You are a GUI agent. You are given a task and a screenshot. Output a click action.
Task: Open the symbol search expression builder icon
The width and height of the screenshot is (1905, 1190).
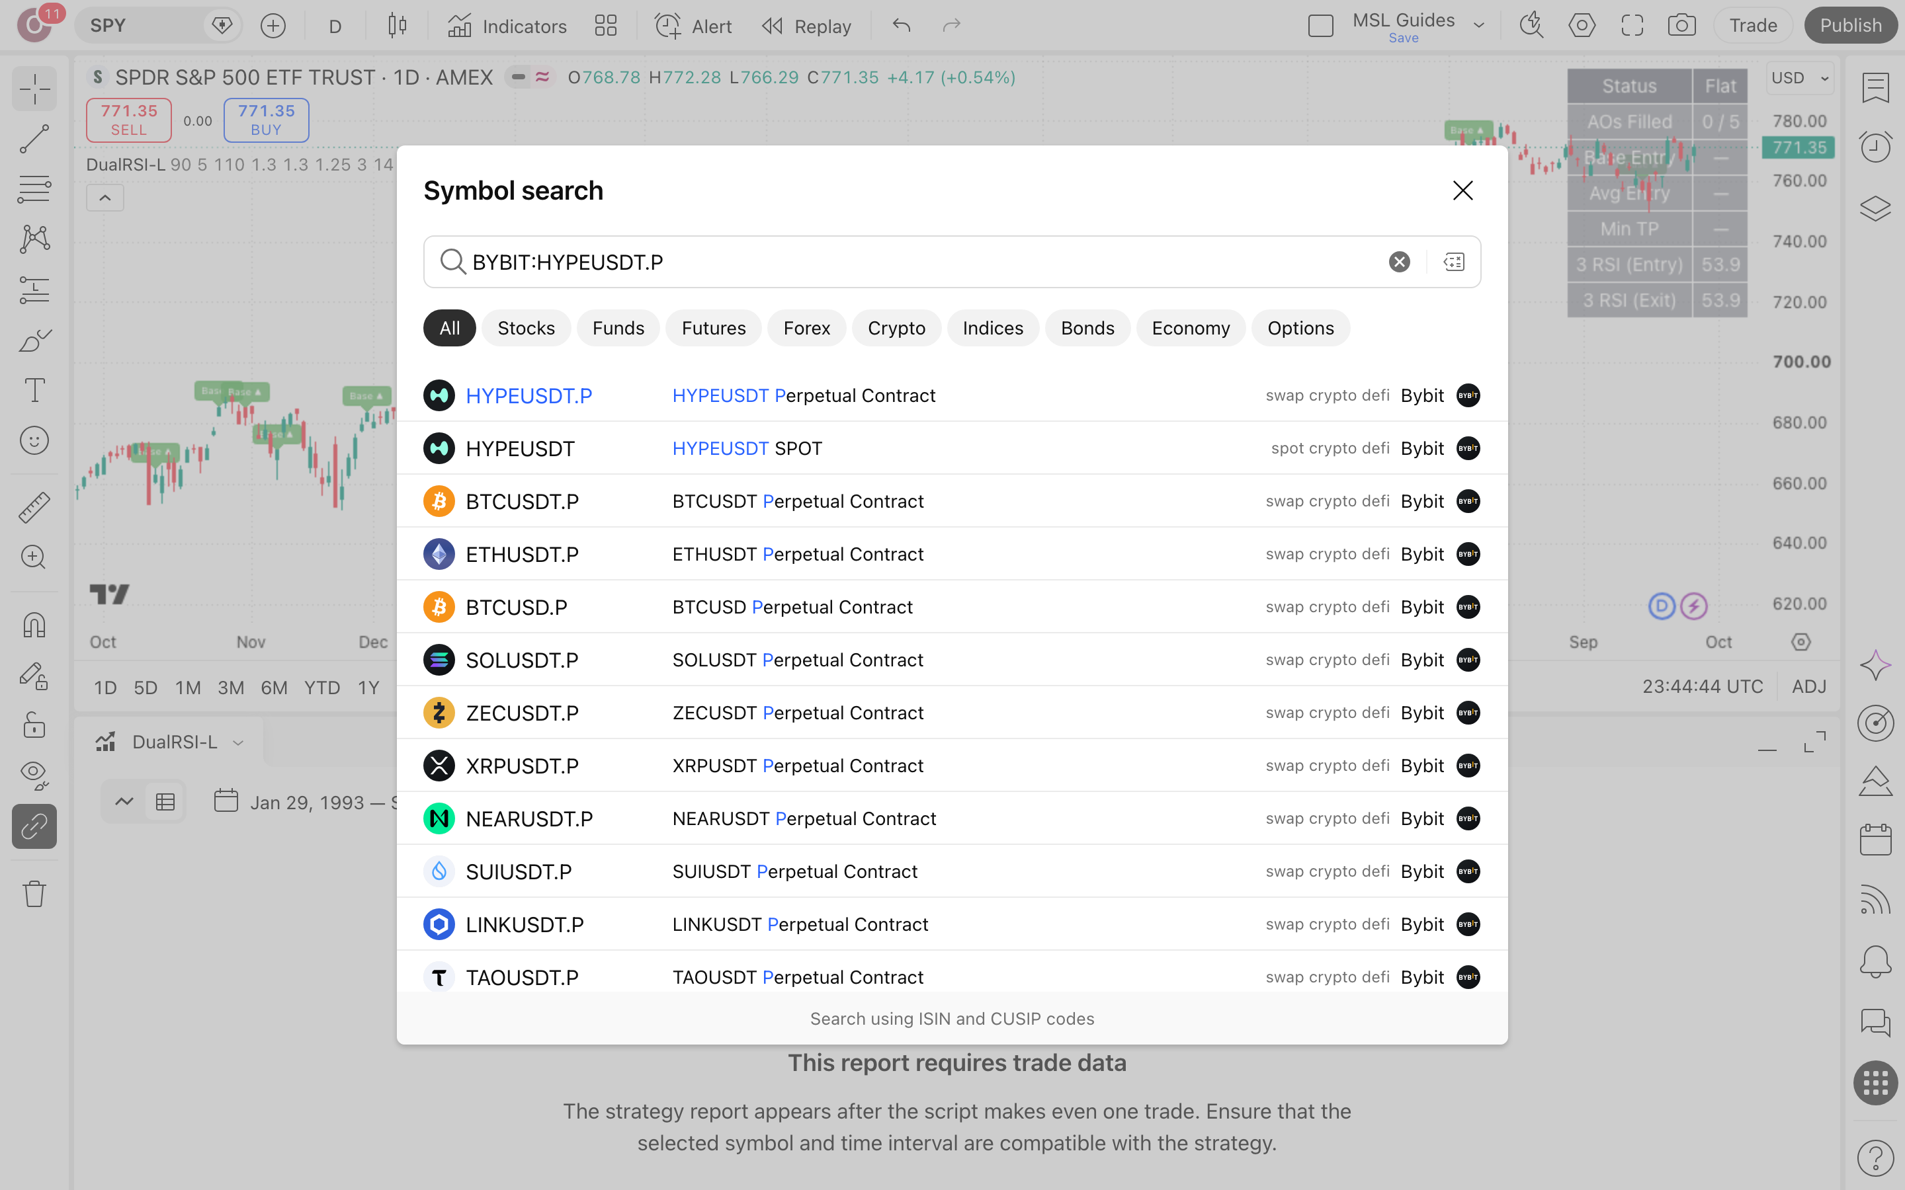[x=1454, y=262]
